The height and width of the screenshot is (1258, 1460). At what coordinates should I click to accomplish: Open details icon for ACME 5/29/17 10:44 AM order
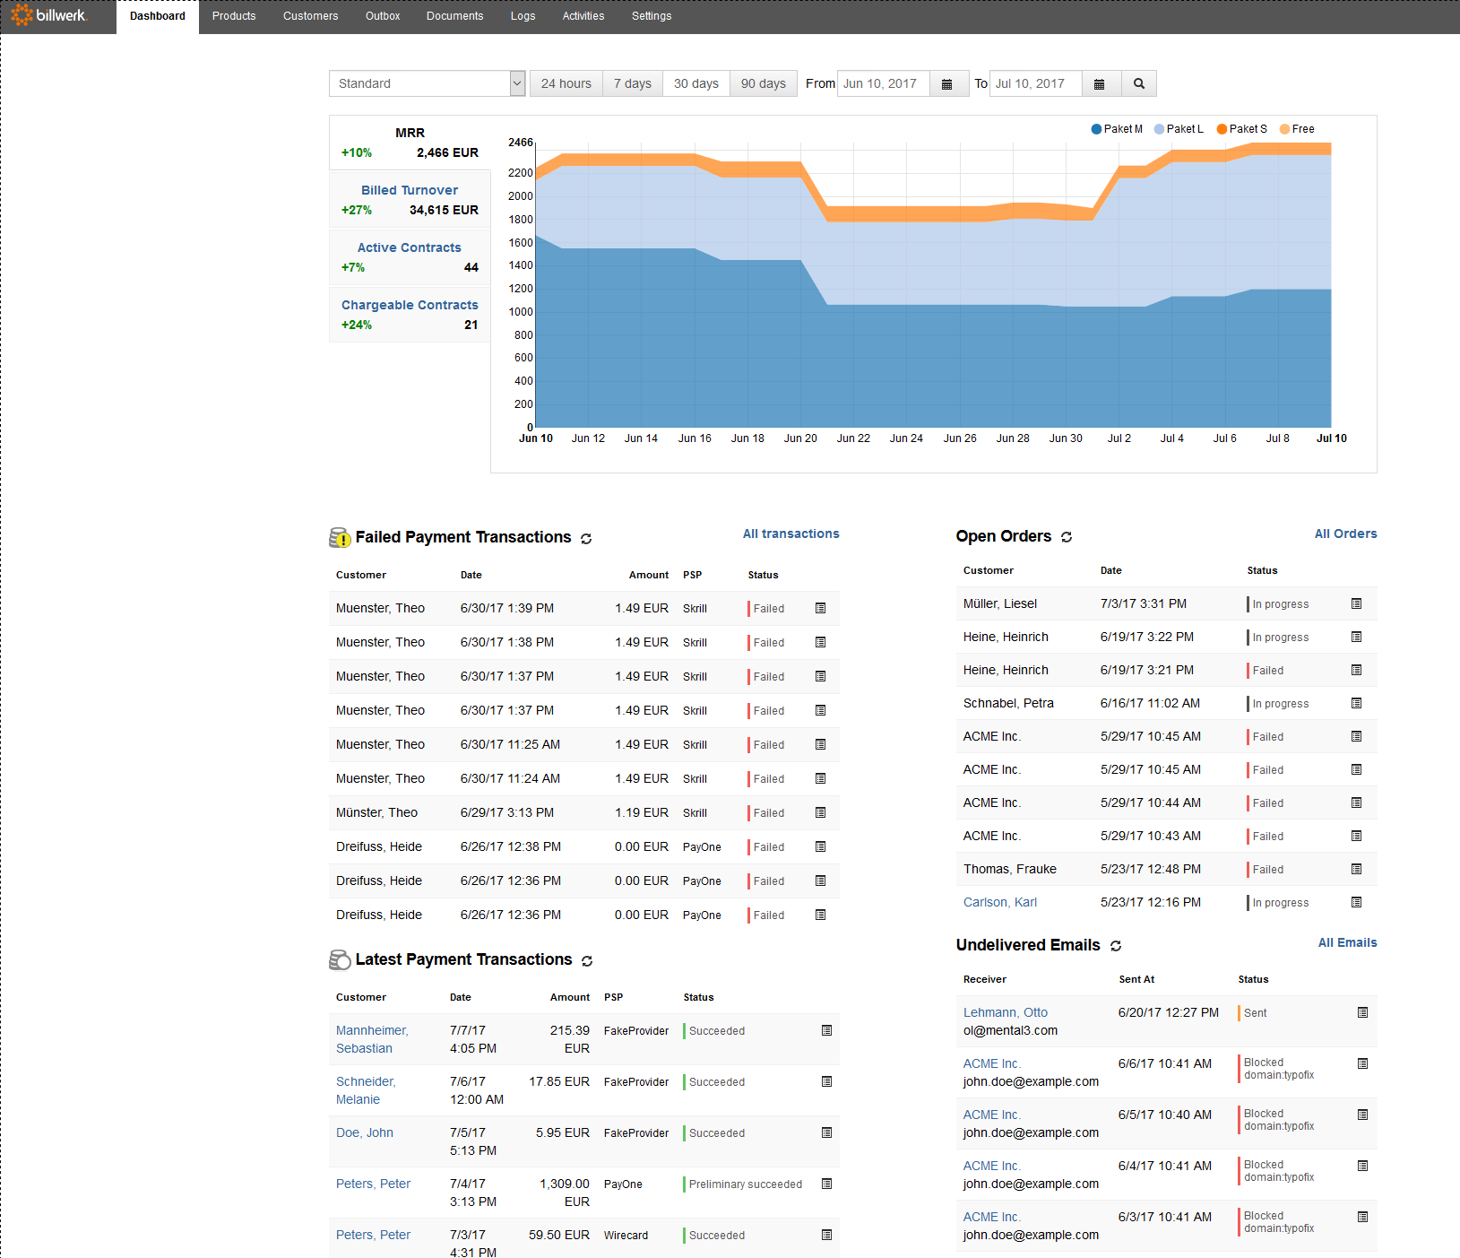point(1356,803)
